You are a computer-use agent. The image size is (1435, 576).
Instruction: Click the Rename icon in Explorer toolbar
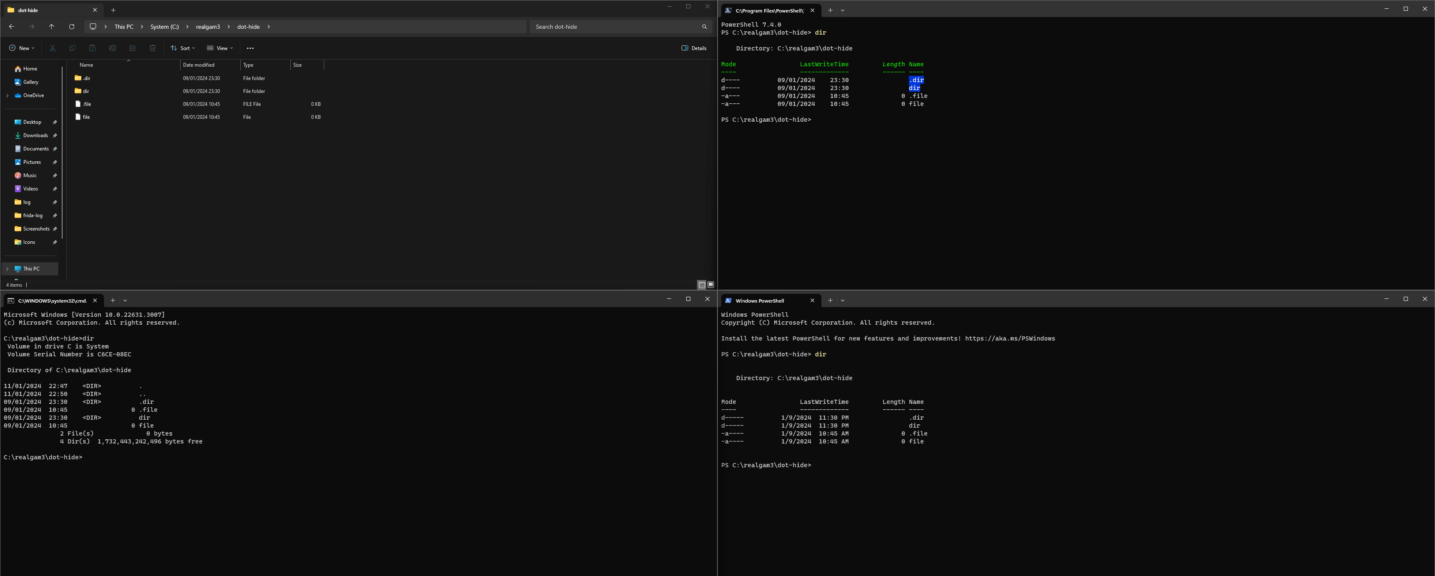(113, 48)
